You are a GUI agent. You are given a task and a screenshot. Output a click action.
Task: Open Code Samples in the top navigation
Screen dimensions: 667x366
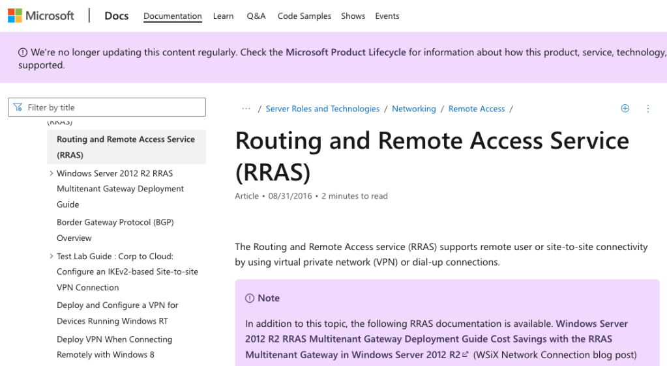[304, 16]
